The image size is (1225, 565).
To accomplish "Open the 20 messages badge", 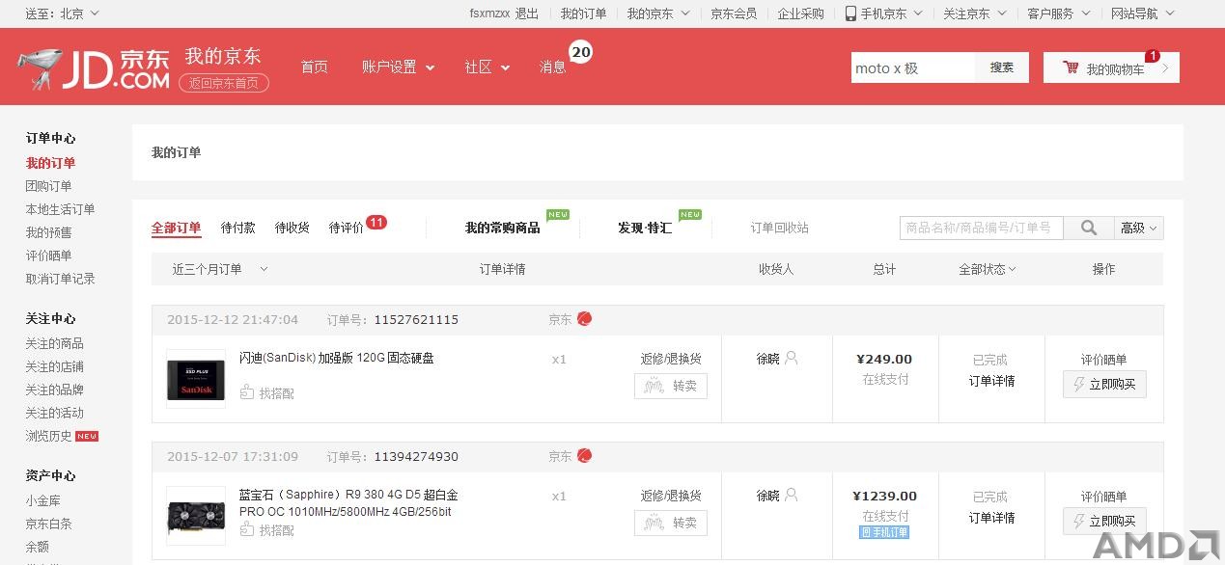I will [x=580, y=53].
